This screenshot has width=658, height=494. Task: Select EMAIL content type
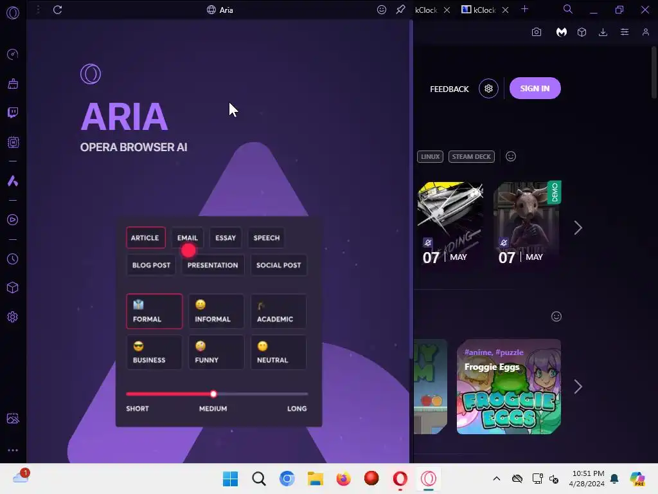187,238
